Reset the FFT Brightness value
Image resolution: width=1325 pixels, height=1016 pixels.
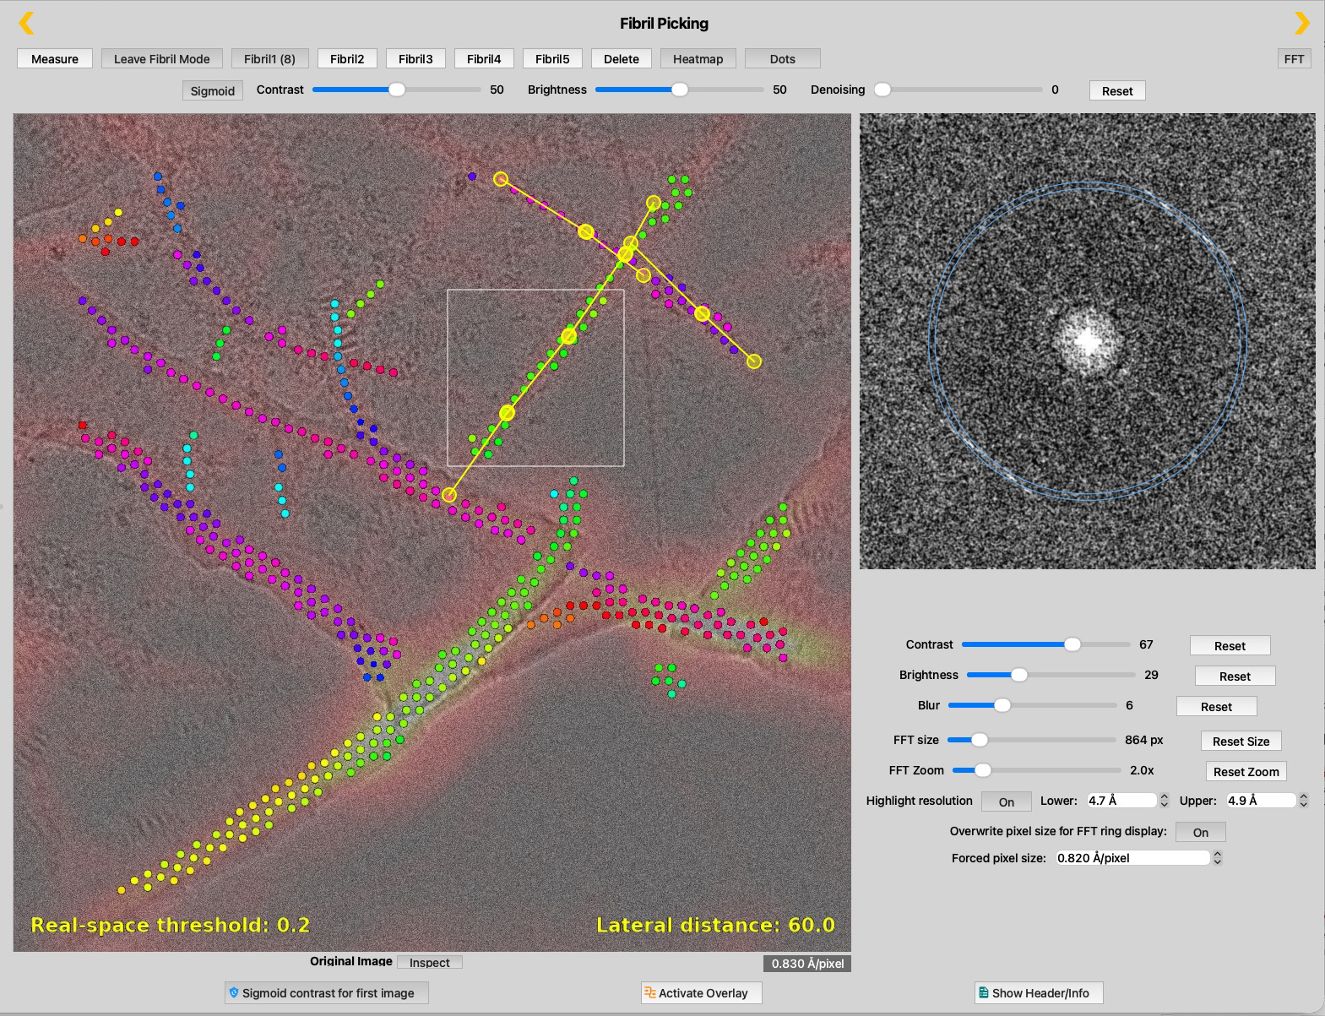tap(1235, 676)
